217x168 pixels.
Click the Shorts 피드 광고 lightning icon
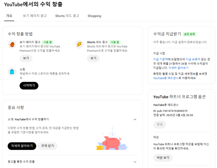pos(79,45)
